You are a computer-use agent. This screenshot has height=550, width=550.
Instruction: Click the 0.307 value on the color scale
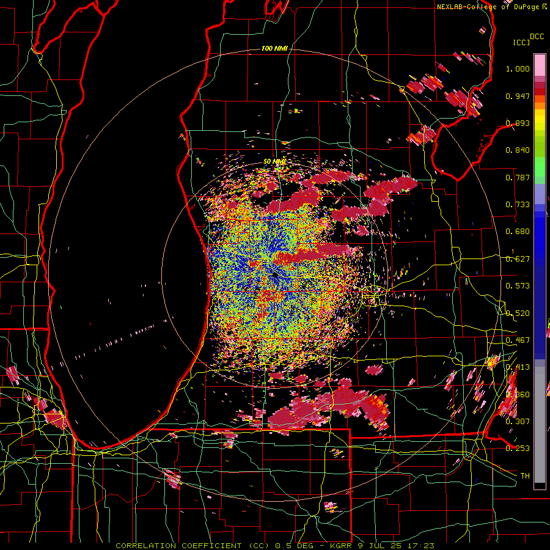coord(518,421)
